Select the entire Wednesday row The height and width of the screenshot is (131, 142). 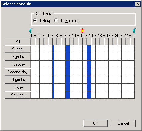point(18,72)
